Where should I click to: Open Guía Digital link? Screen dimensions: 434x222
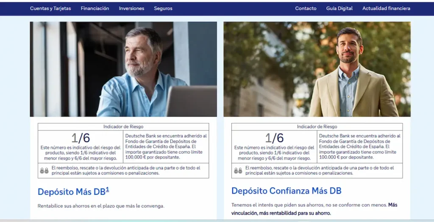tap(339, 8)
